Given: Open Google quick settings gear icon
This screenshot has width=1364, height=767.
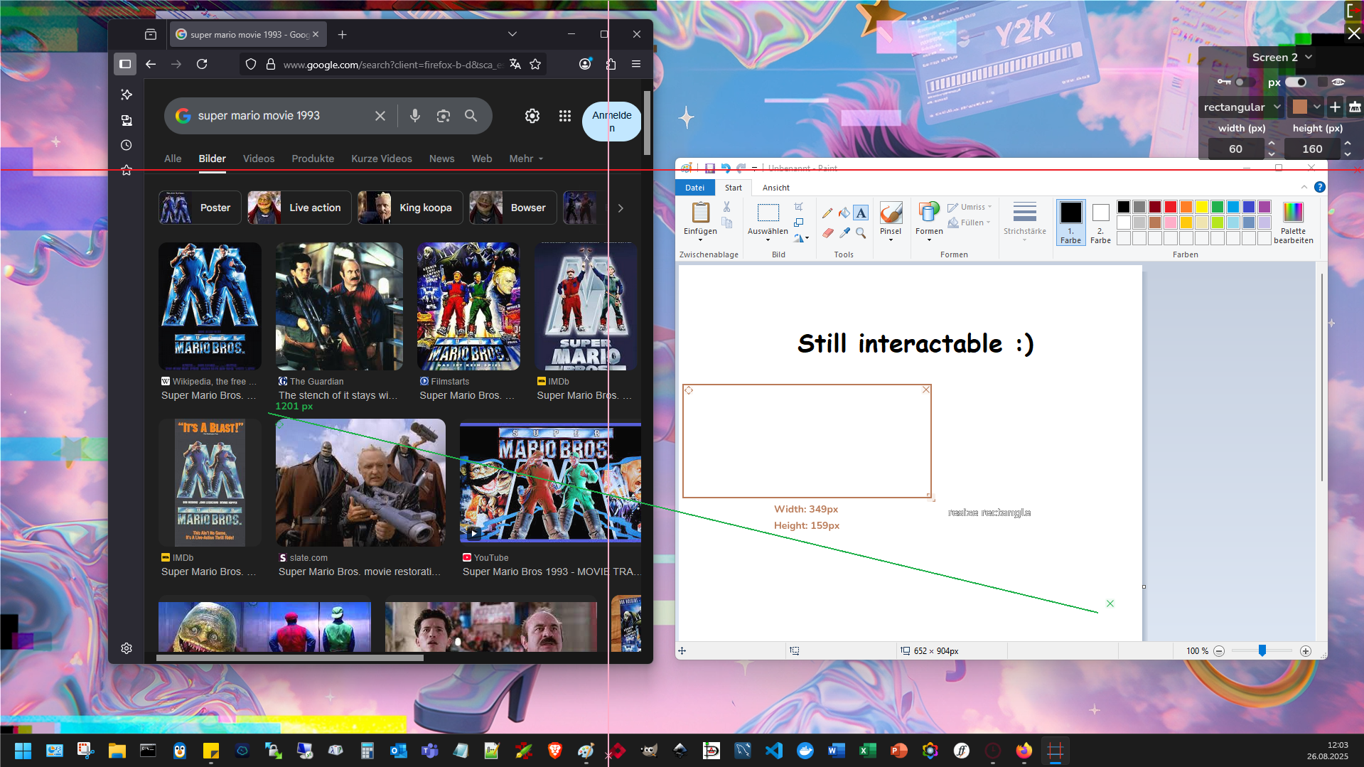Looking at the screenshot, I should 532,116.
